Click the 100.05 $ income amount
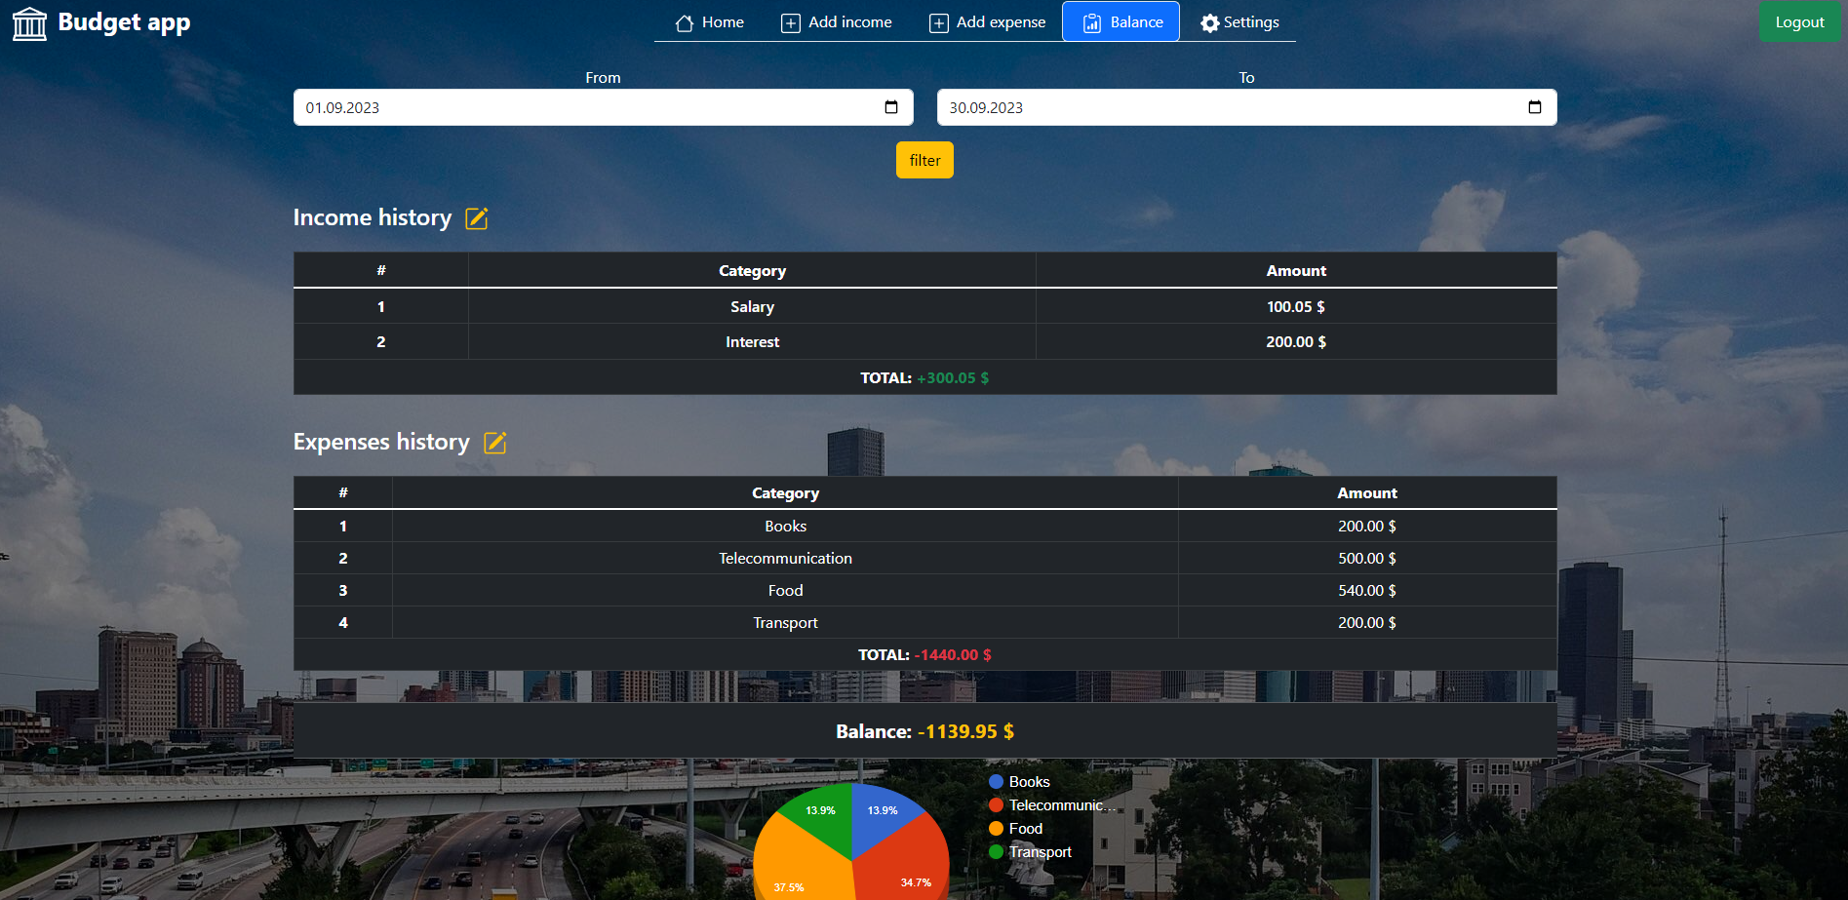1848x900 pixels. (1296, 306)
